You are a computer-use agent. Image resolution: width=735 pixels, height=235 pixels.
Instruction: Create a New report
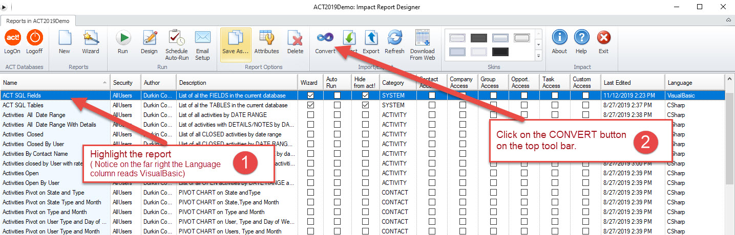(65, 42)
